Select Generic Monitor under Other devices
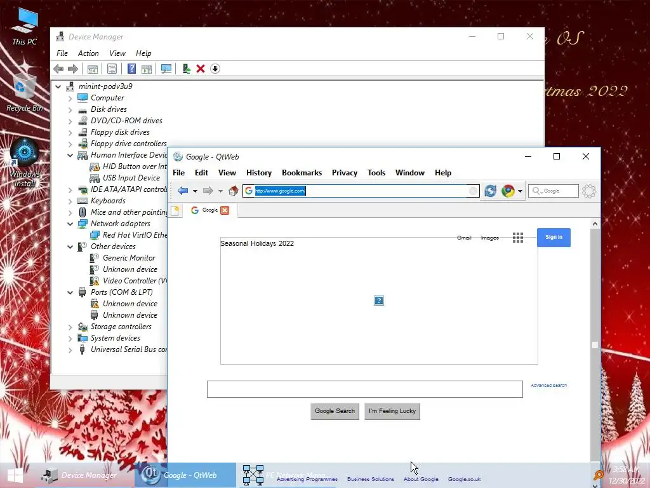 tap(129, 258)
